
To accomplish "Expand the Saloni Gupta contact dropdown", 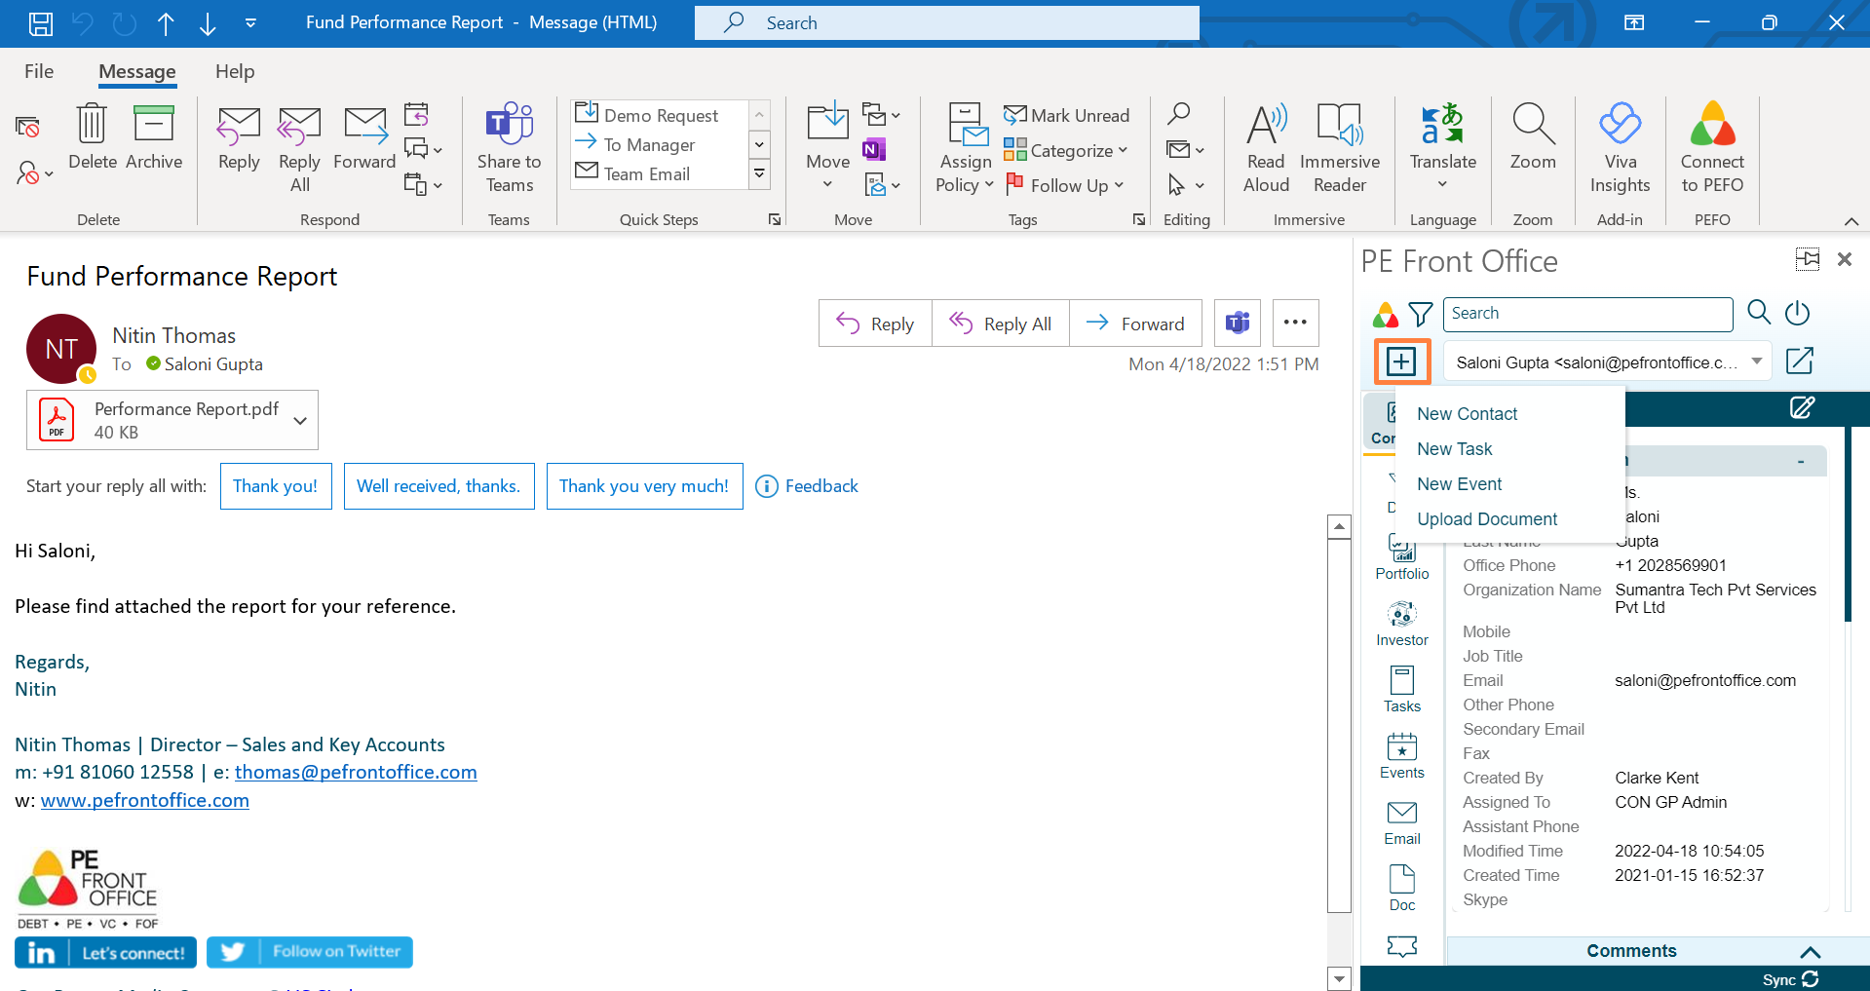I will coord(1756,362).
